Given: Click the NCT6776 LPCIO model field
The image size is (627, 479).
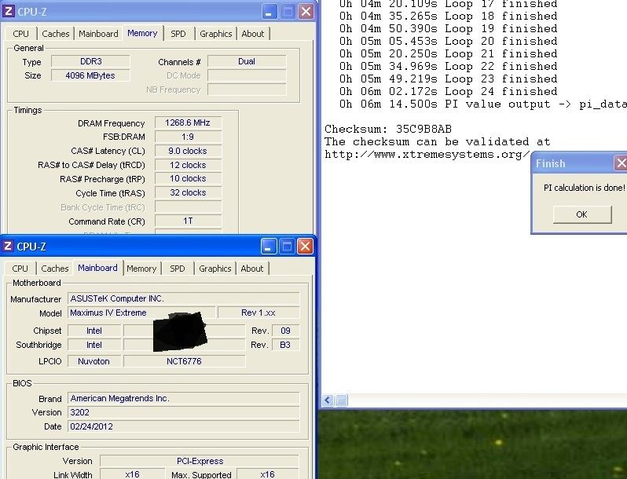Looking at the screenshot, I should 185,361.
